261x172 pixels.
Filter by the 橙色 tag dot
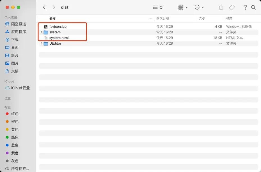point(7,121)
